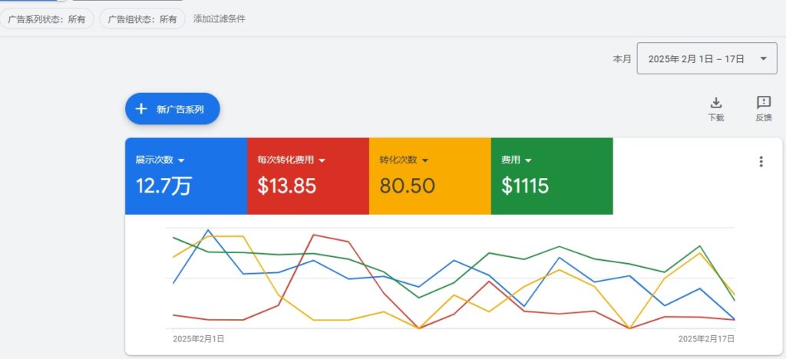Image resolution: width=786 pixels, height=359 pixels.
Task: Select the yellow 80.50 conversions card
Action: point(430,176)
